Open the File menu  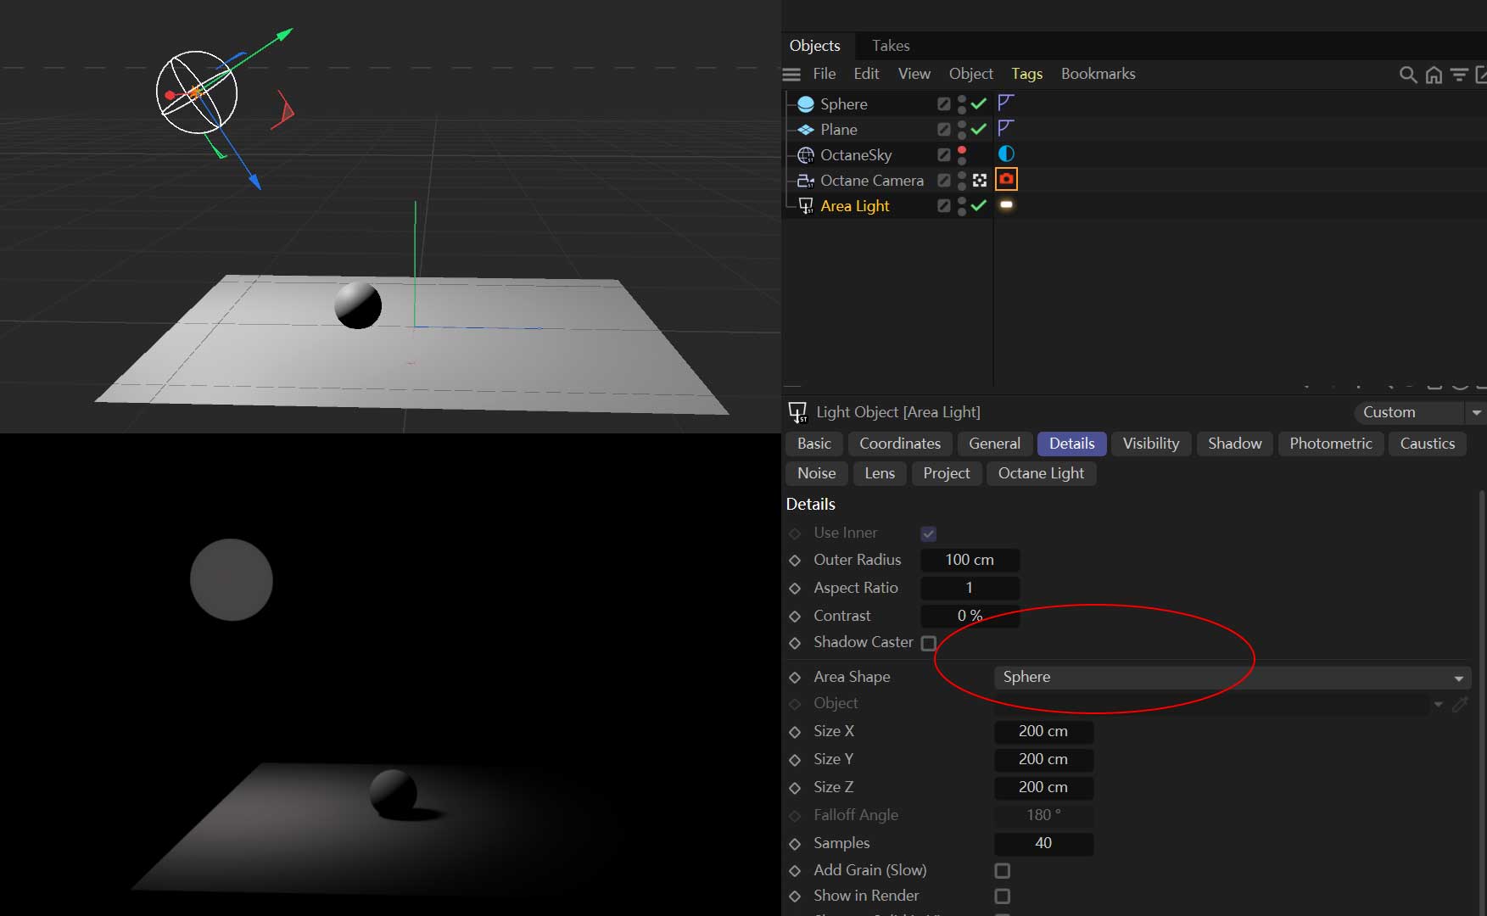[x=825, y=74]
